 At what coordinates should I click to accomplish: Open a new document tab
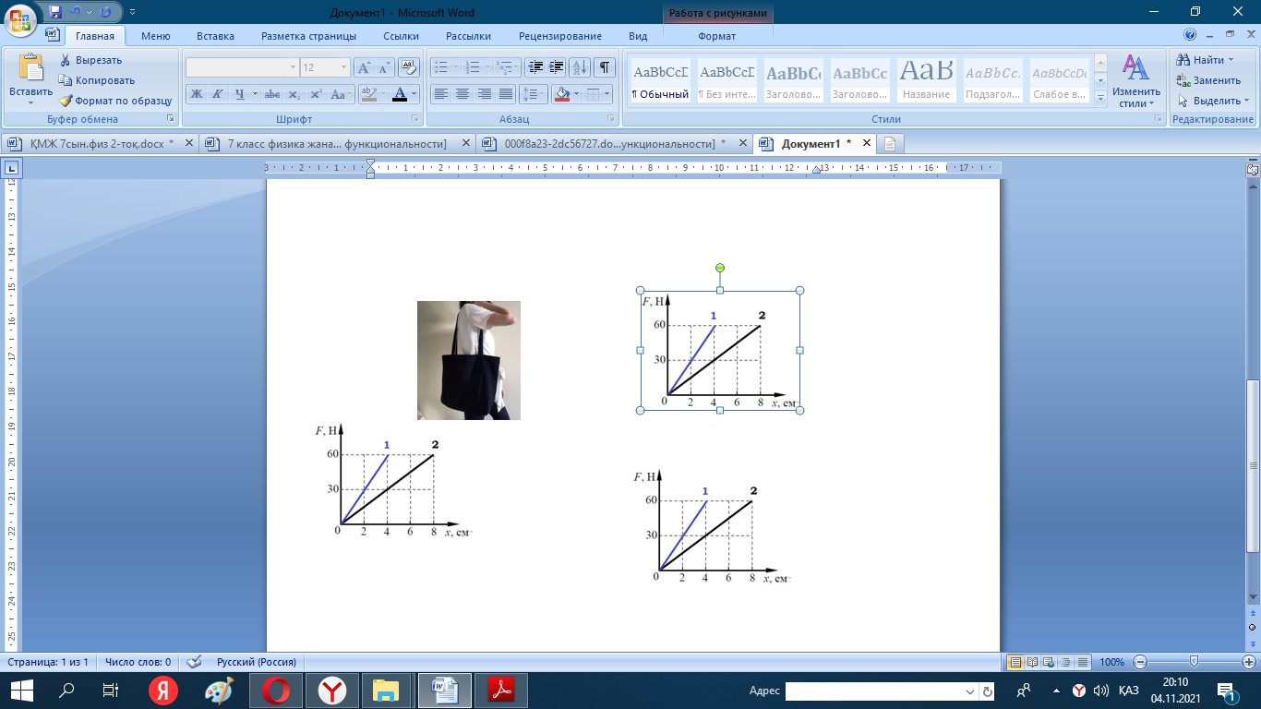(x=891, y=143)
